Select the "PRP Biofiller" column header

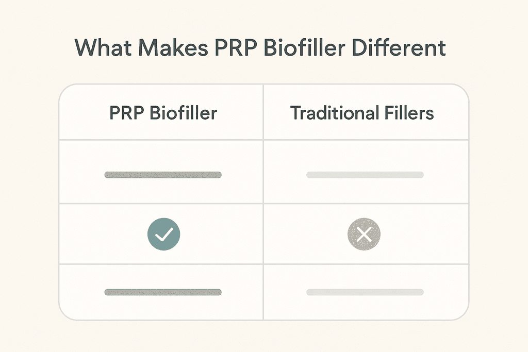point(163,112)
